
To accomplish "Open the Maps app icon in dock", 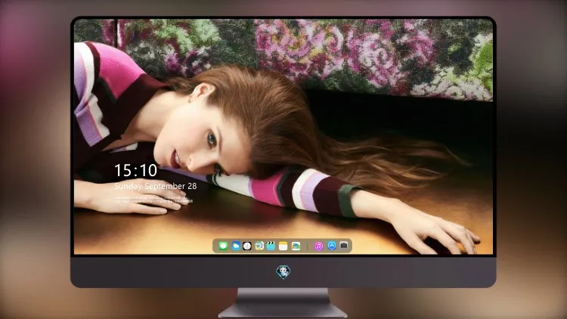I will click(x=259, y=246).
